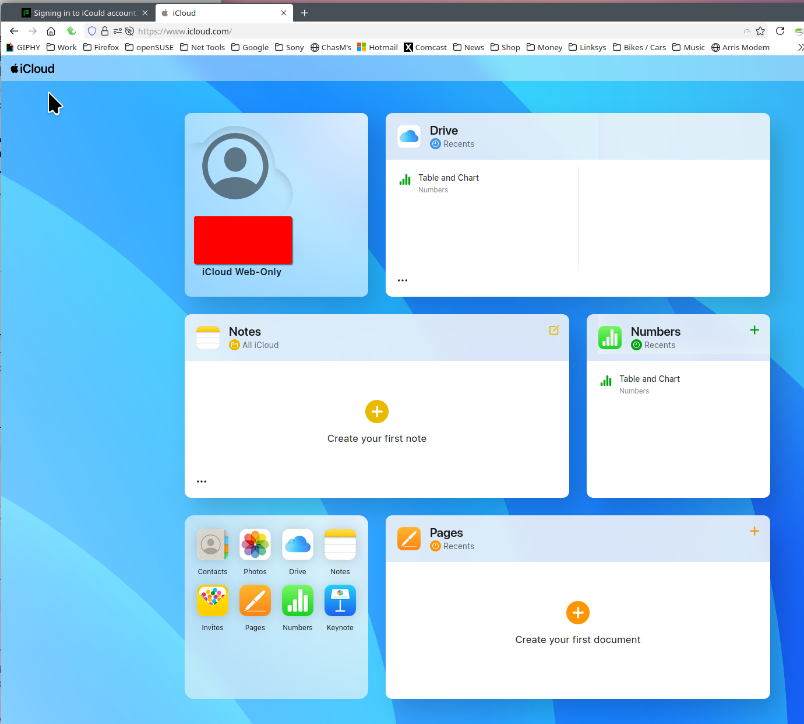
Task: Click the tracking protection shield icon
Action: pyautogui.click(x=92, y=31)
